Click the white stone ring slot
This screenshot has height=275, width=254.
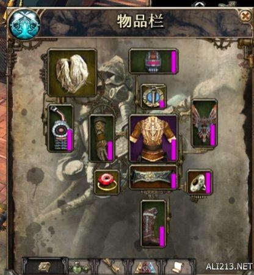200,182
